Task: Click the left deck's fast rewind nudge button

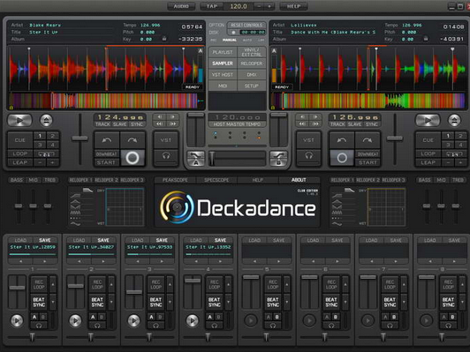Action: click(160, 124)
